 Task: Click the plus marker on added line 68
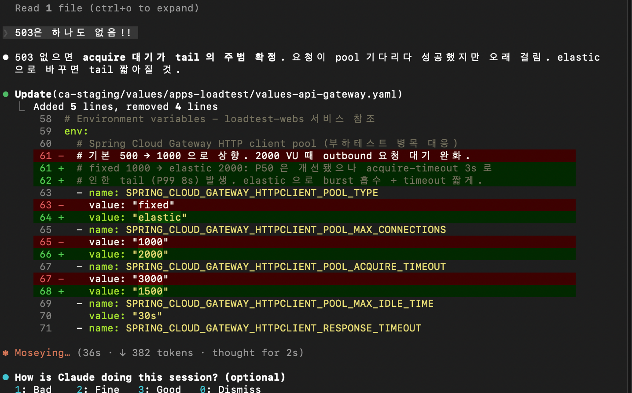click(x=61, y=291)
